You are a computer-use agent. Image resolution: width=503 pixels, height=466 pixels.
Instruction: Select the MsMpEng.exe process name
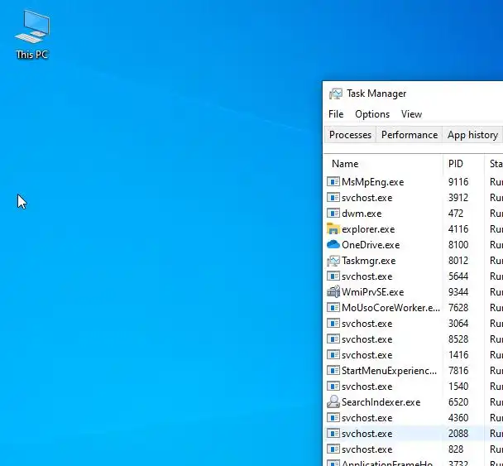[x=373, y=182]
